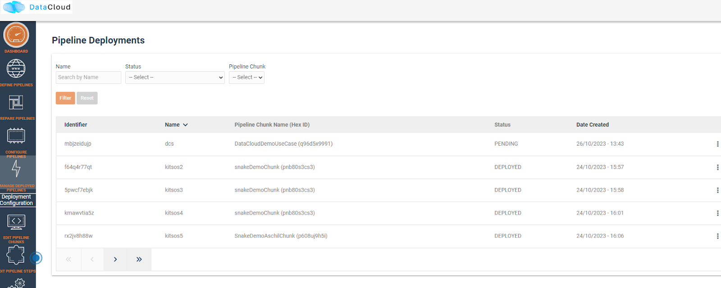This screenshot has width=721, height=288.
Task: Open Prepare Pipelines icon in sidebar
Action: point(16,102)
